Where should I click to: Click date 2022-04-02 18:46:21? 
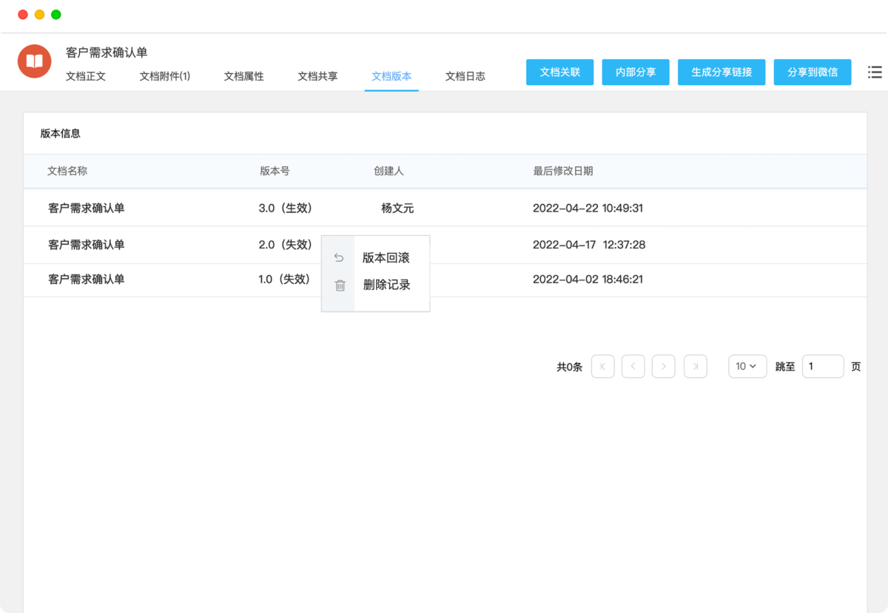(588, 280)
